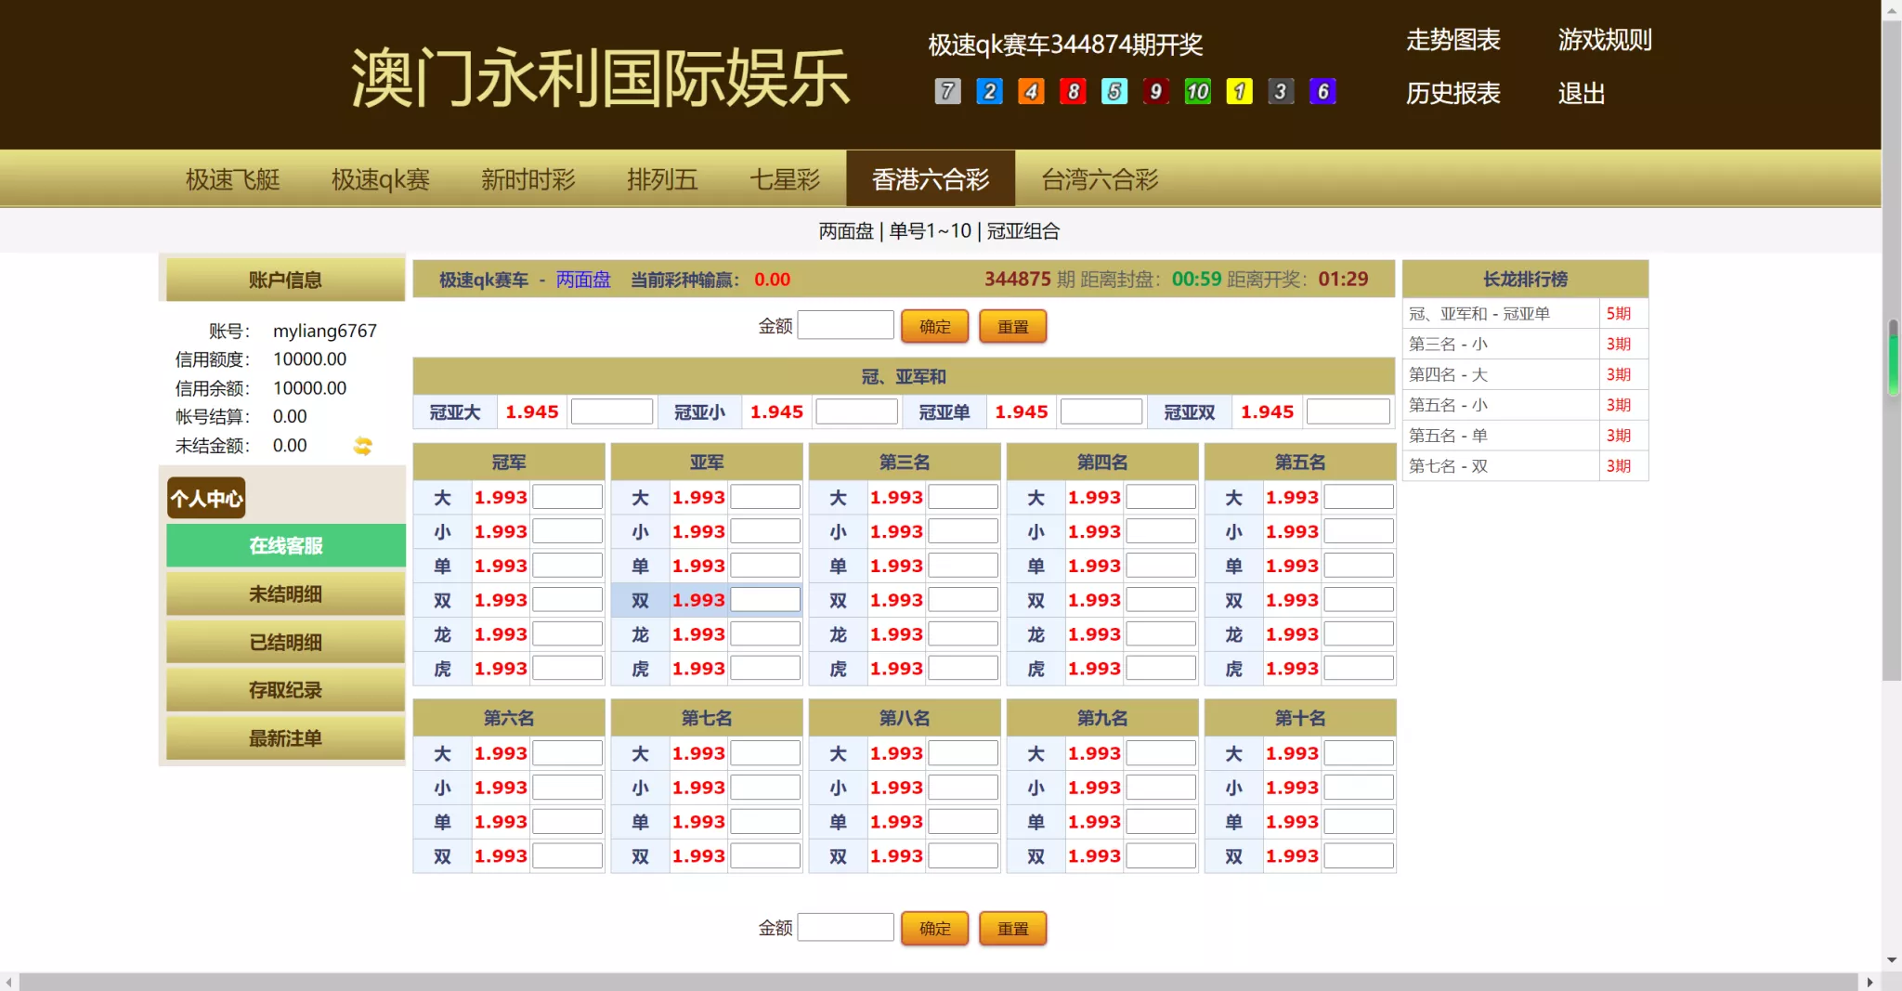Click the 金额 amount input field
This screenshot has width=1902, height=991.
(x=845, y=324)
